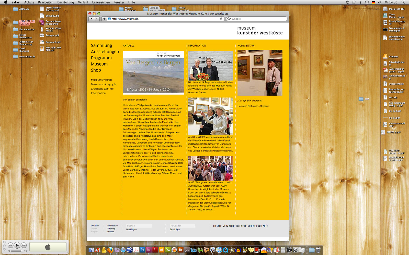Screen dimensions: 409x255
Task: Open the Grethjens Gasthof link
Action: (x=102, y=89)
